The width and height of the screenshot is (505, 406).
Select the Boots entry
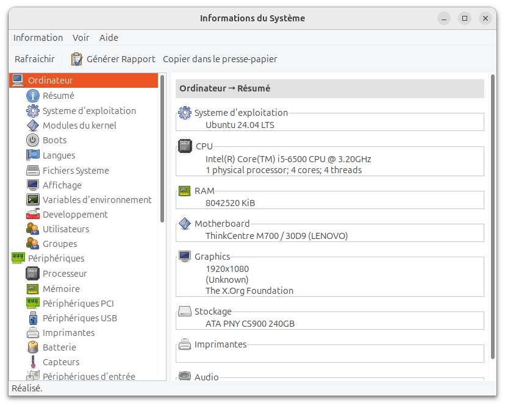55,140
